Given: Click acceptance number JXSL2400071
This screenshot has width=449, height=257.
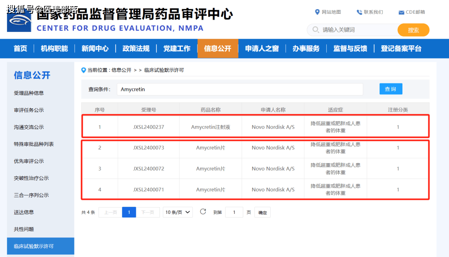Looking at the screenshot, I should (148, 190).
